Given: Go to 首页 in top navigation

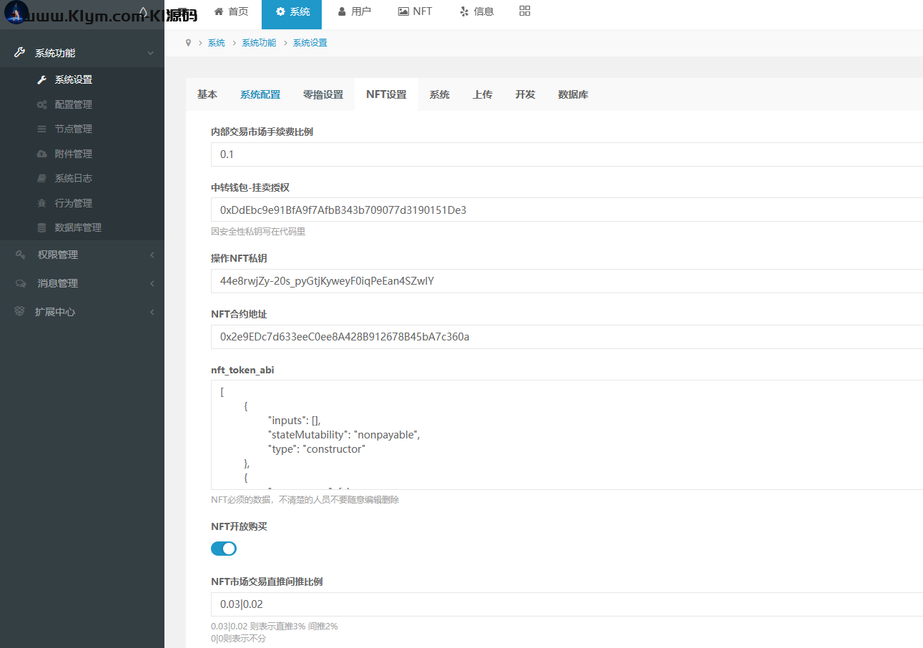Looking at the screenshot, I should [x=231, y=11].
